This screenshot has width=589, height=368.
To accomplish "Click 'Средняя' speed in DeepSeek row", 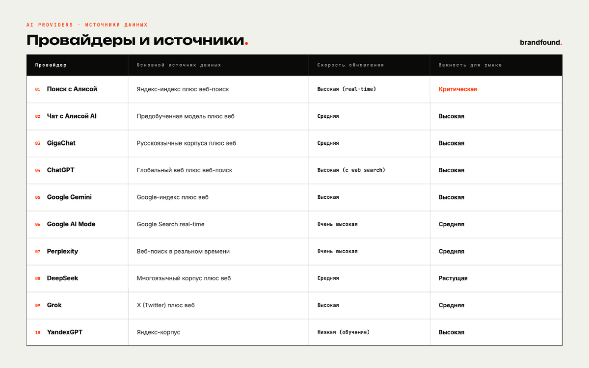I will (328, 278).
